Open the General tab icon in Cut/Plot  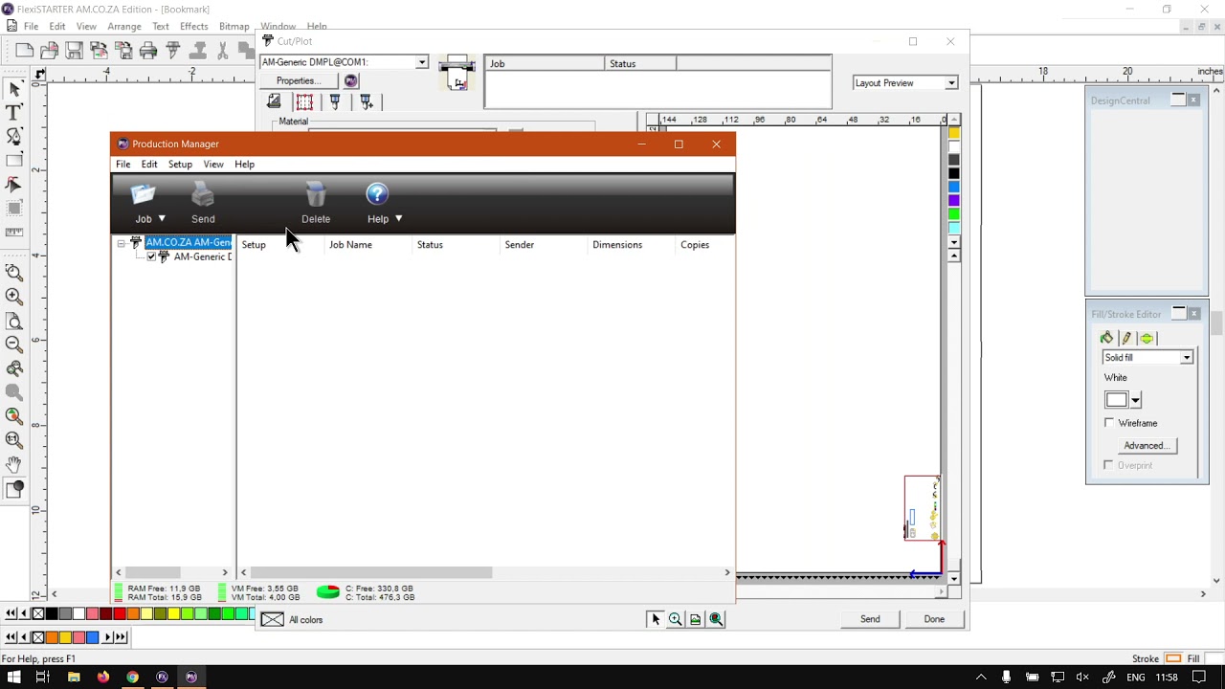pyautogui.click(x=274, y=101)
